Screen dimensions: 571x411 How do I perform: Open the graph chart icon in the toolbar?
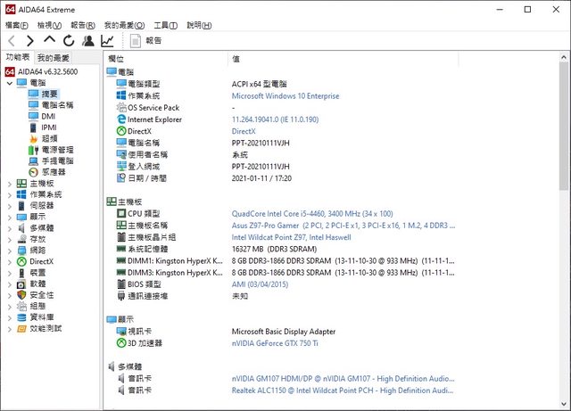click(107, 41)
